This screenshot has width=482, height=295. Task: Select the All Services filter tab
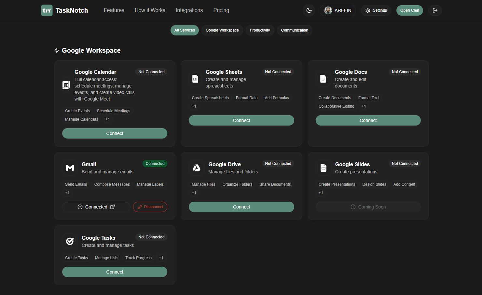[x=185, y=30]
